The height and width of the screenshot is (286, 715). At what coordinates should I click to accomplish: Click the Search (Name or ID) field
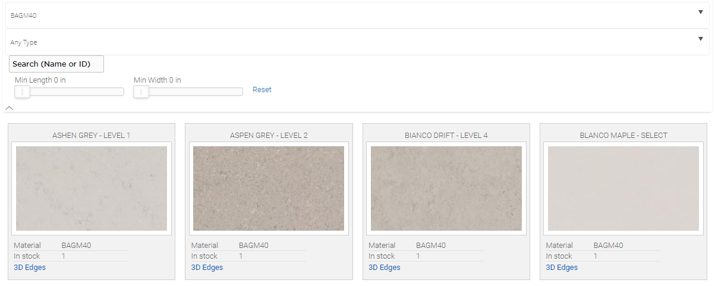click(x=56, y=64)
